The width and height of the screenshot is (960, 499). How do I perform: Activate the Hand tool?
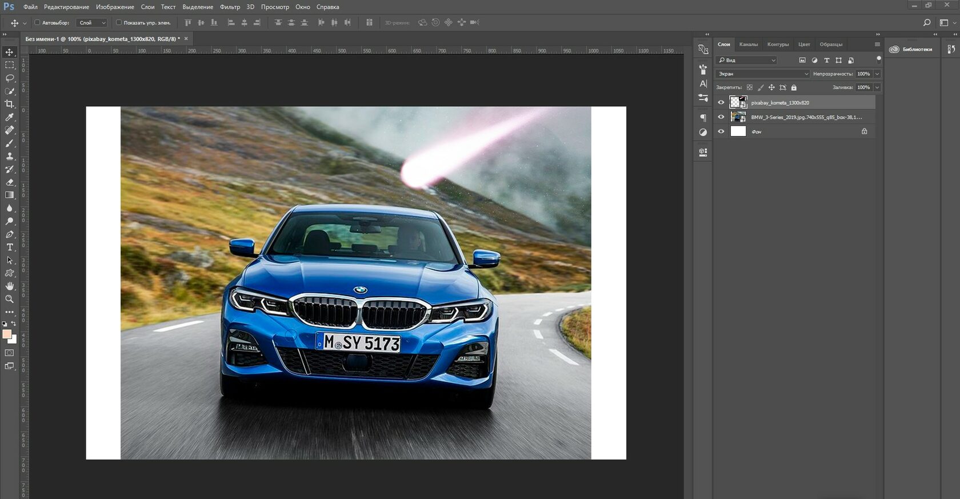pyautogui.click(x=10, y=286)
